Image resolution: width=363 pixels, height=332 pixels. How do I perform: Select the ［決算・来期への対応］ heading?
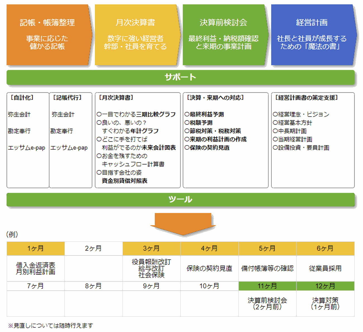(x=215, y=98)
